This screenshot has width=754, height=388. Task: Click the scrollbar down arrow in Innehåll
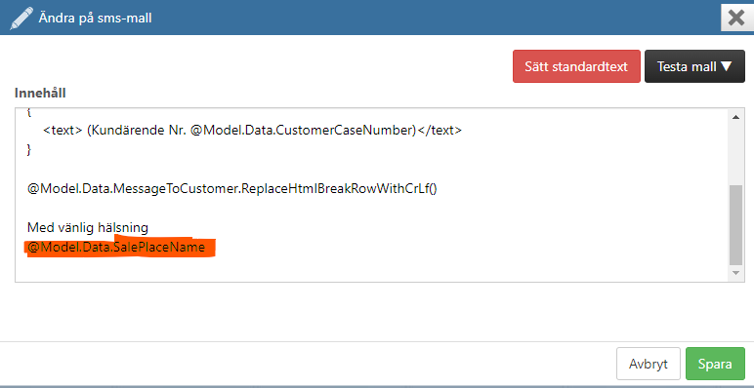(x=735, y=273)
